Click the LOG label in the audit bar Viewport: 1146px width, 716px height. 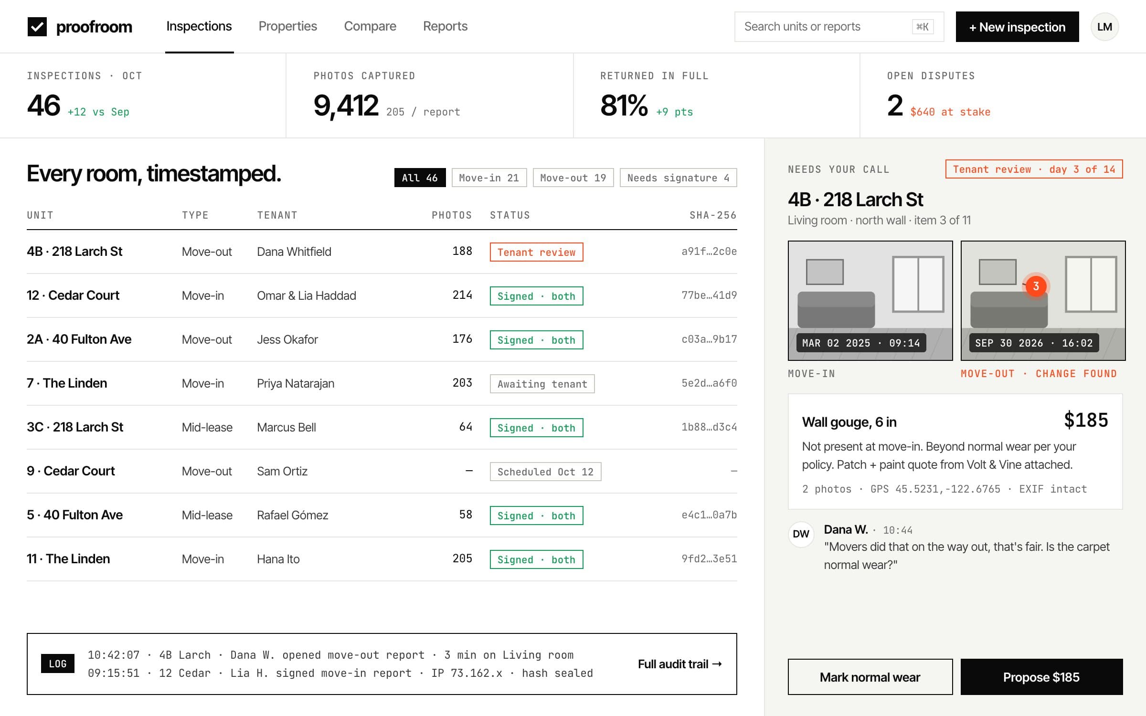58,663
